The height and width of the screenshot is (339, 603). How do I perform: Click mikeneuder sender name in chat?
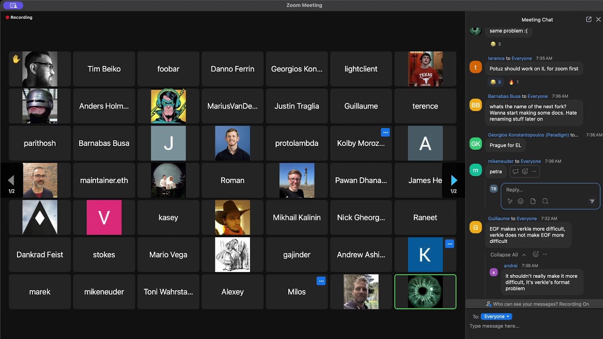point(500,161)
